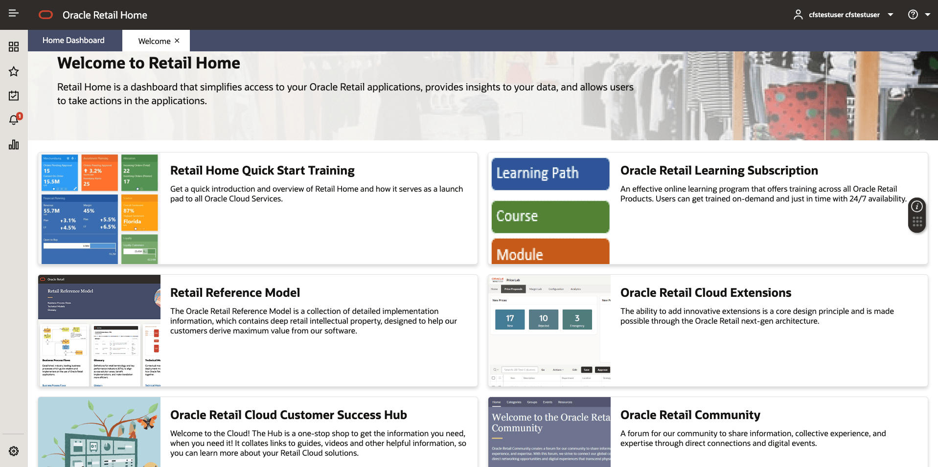Click the Learning Path thumbnail image
Screen dimensions: 938x467
549,208
